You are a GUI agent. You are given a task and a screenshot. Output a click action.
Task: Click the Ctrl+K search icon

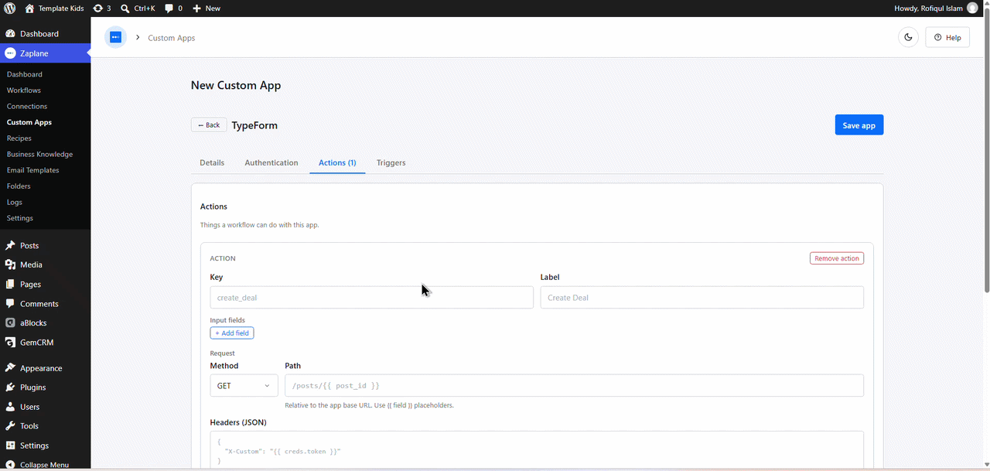tap(125, 9)
